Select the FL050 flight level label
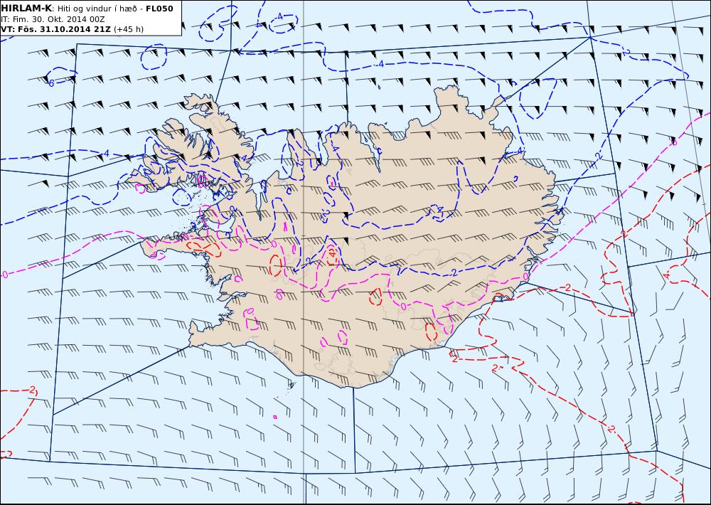Image resolution: width=711 pixels, height=505 pixels. coord(159,9)
